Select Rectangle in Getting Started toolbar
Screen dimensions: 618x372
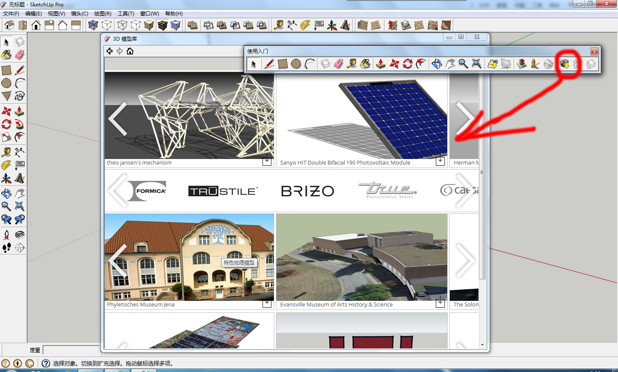click(282, 64)
